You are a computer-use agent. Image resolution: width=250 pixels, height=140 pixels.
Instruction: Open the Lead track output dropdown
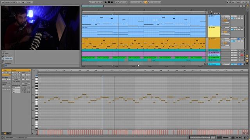pyautogui.click(x=225, y=45)
